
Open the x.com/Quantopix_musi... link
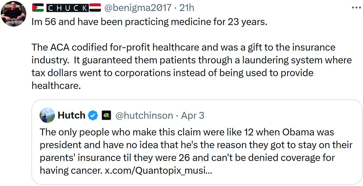(159, 170)
